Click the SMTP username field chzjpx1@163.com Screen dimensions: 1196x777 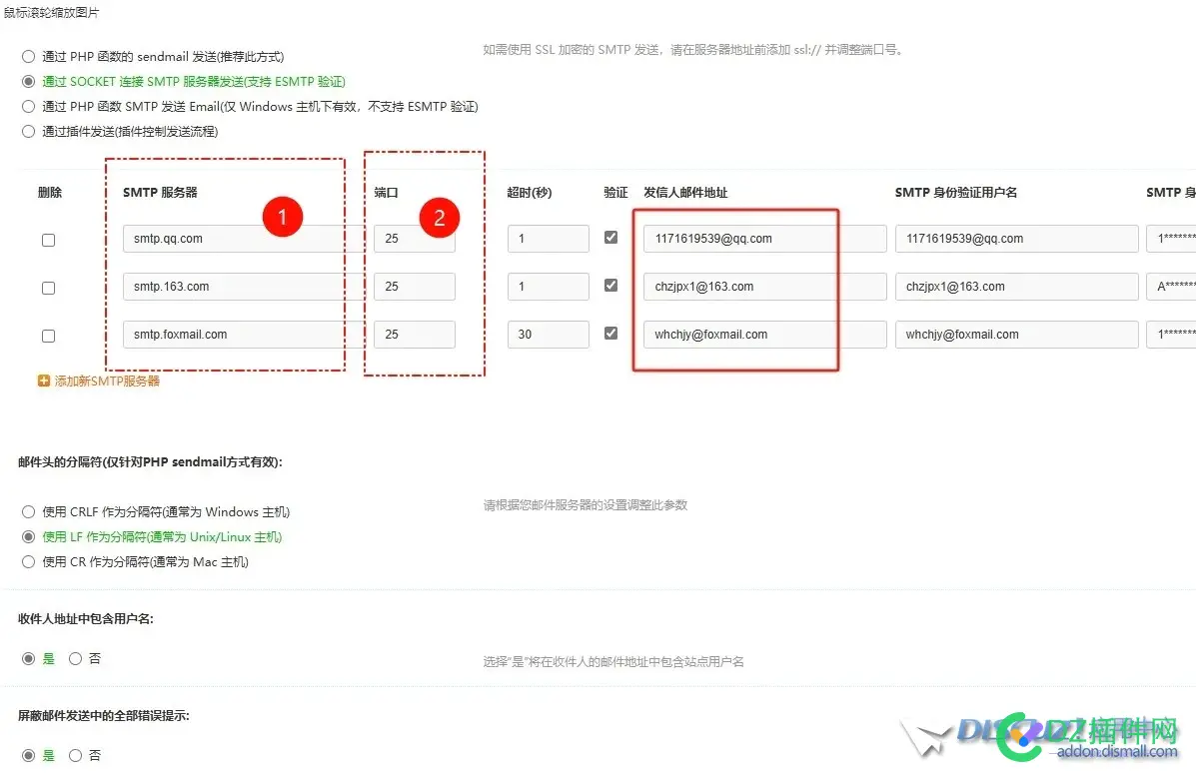coord(1015,286)
